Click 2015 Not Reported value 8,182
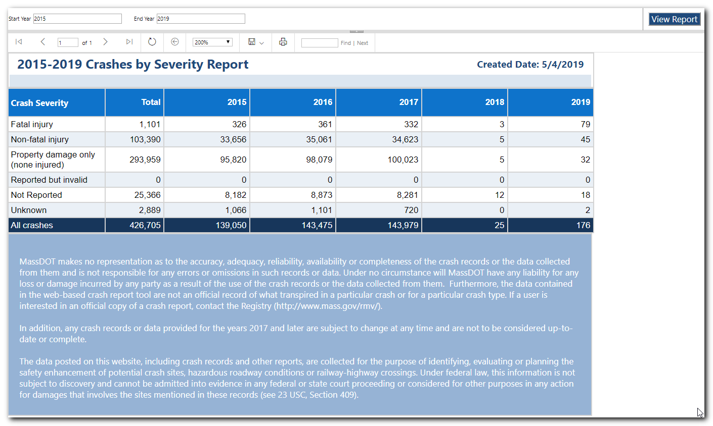This screenshot has height=426, width=713. [236, 195]
